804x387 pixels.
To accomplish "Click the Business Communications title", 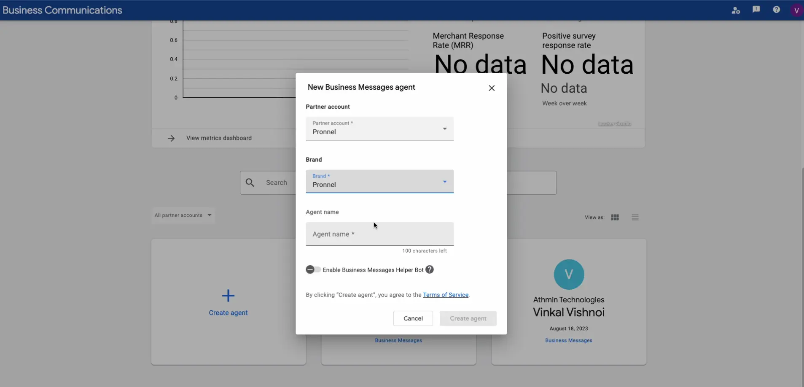I will pos(62,10).
